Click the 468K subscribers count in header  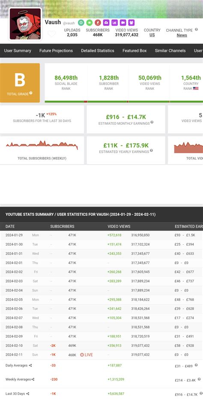tap(98, 35)
